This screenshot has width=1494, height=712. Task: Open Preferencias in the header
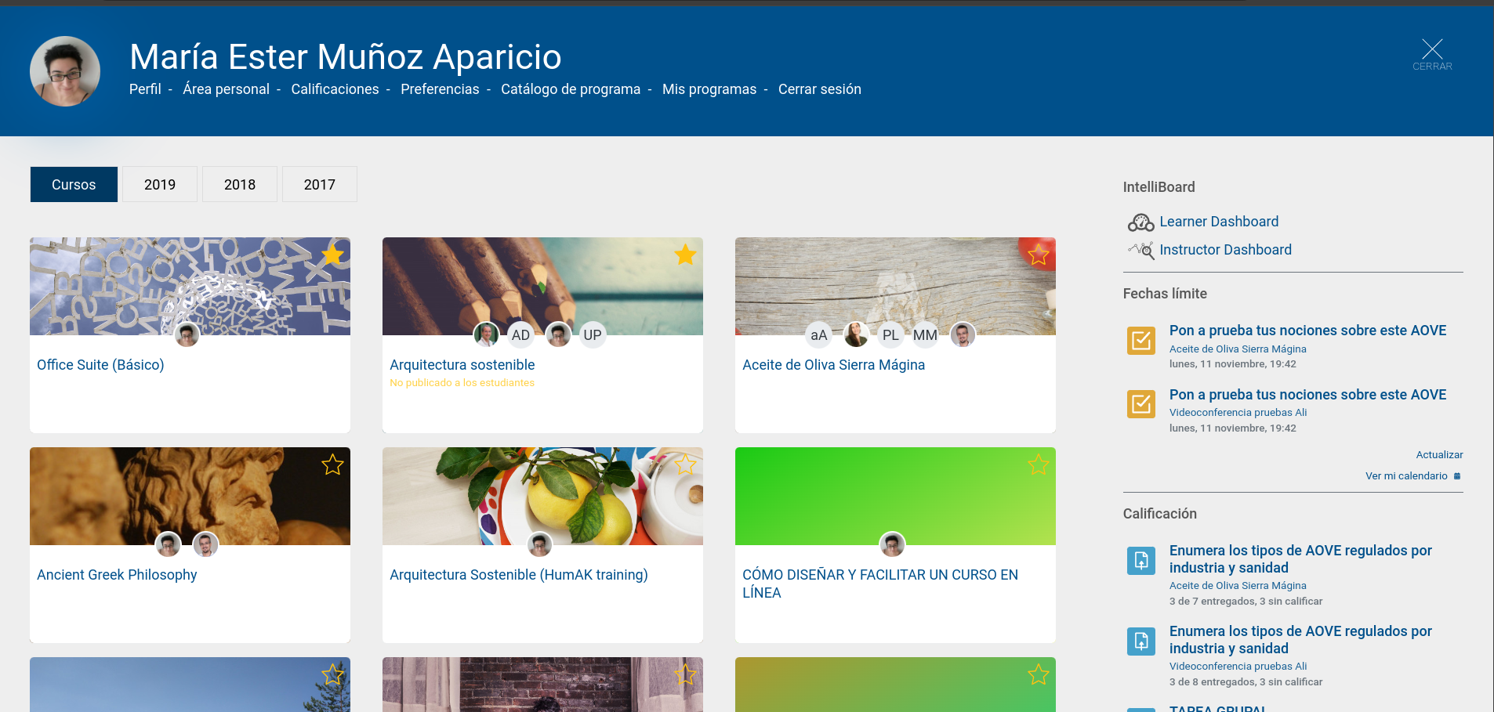(x=440, y=89)
